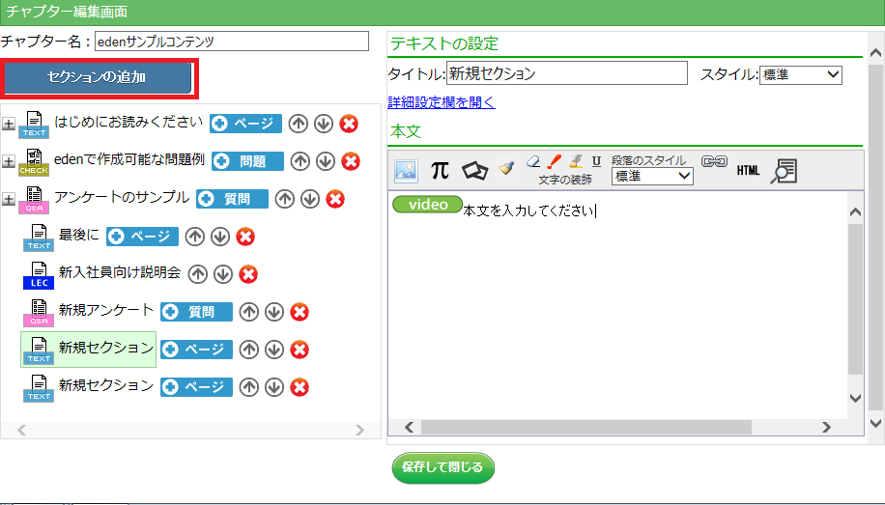Delete the 新入社員向け説明会 section
Viewport: 885px width, 505px height.
tap(248, 274)
